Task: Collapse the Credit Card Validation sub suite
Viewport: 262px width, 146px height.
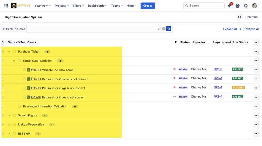Action: [x=14, y=61]
